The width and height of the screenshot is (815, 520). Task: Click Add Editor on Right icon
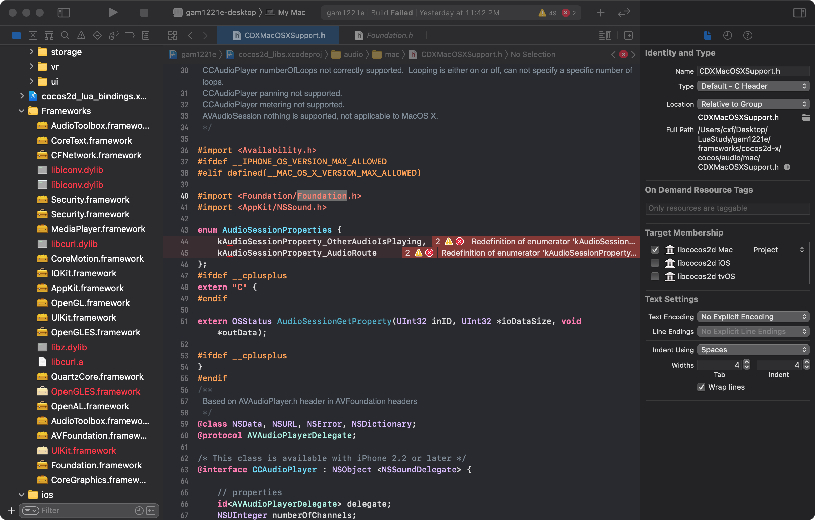click(x=628, y=35)
